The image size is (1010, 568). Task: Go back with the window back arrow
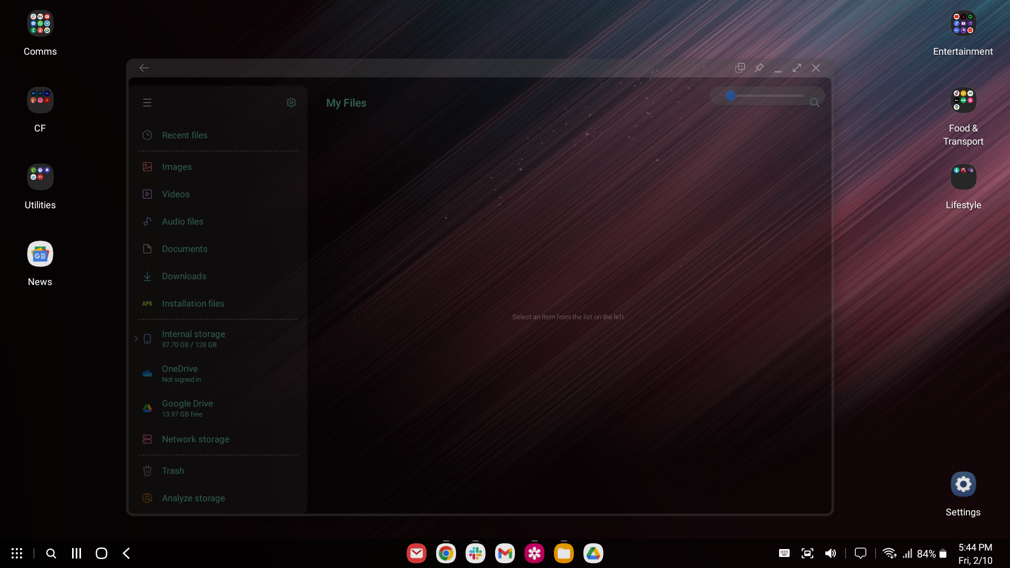click(144, 68)
